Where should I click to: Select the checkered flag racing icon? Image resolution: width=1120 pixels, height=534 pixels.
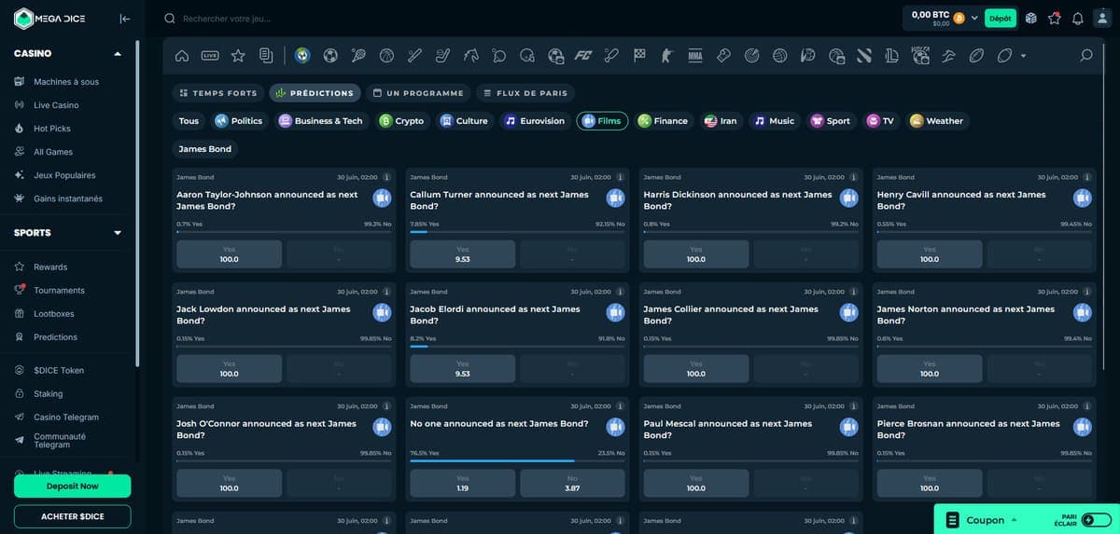point(640,56)
